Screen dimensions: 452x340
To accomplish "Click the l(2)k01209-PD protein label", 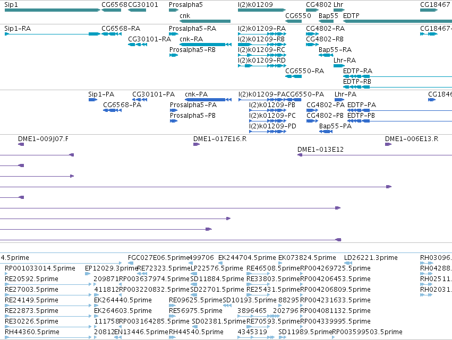I will point(272,126).
